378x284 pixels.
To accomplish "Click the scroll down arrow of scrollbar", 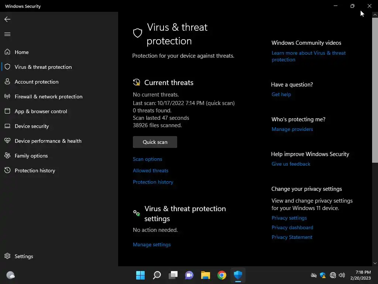I will (x=375, y=263).
